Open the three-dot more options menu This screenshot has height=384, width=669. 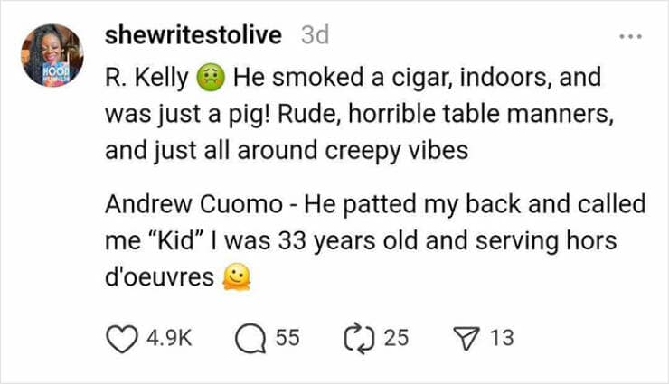[x=628, y=38]
